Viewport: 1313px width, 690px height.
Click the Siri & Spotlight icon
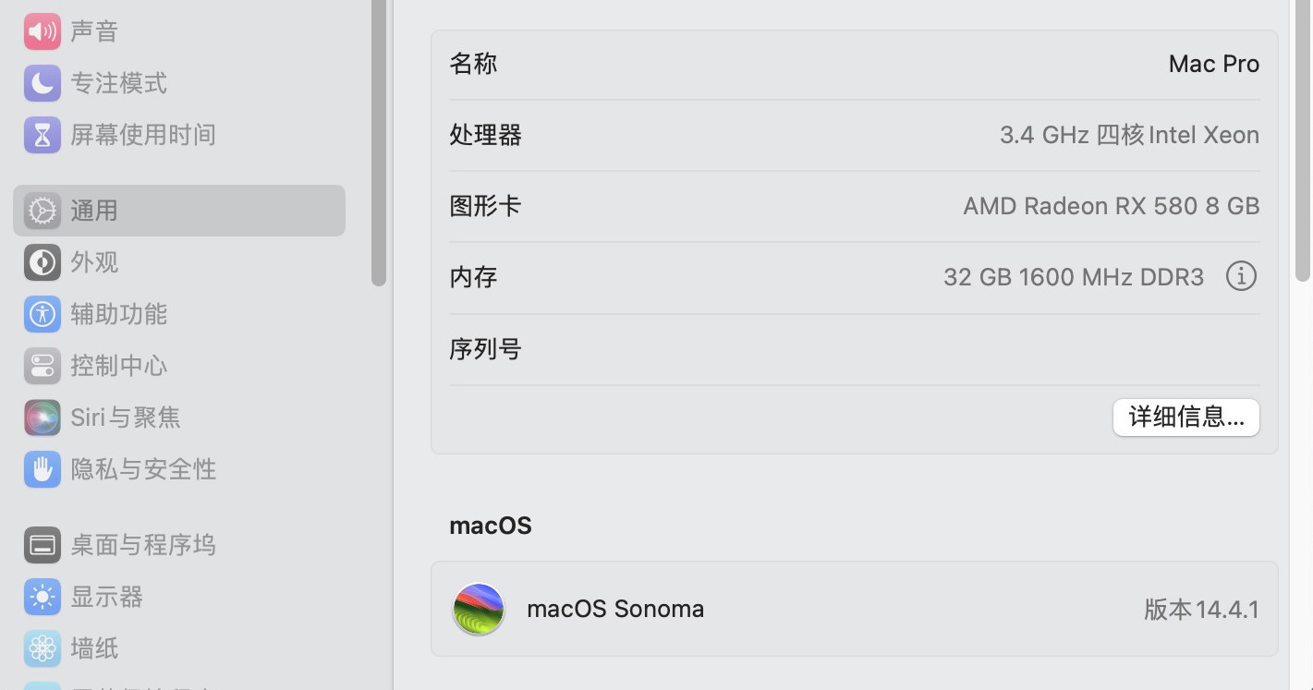click(x=43, y=418)
